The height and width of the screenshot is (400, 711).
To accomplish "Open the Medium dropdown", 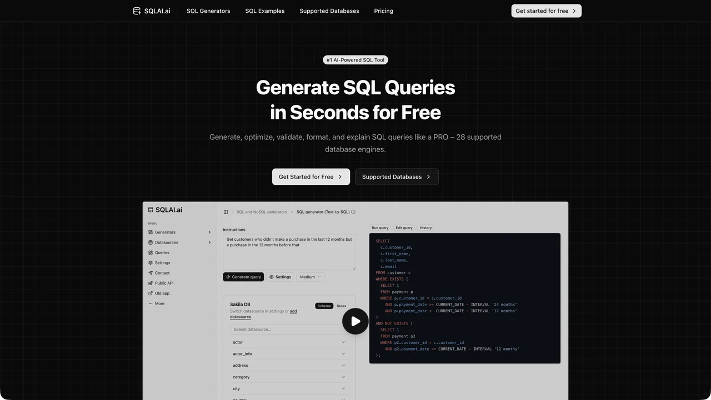I will (311, 277).
